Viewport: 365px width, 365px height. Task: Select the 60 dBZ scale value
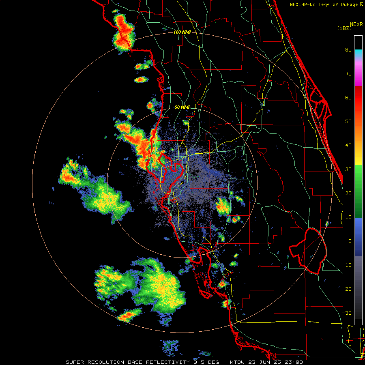pyautogui.click(x=348, y=97)
